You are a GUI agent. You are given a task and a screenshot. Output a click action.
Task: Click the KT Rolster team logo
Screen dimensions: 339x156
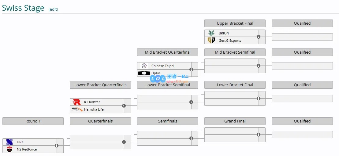coord(77,102)
